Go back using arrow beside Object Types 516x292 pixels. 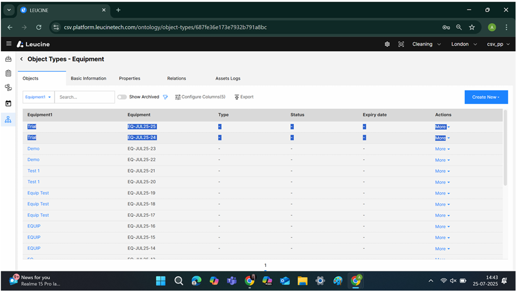tap(21, 59)
